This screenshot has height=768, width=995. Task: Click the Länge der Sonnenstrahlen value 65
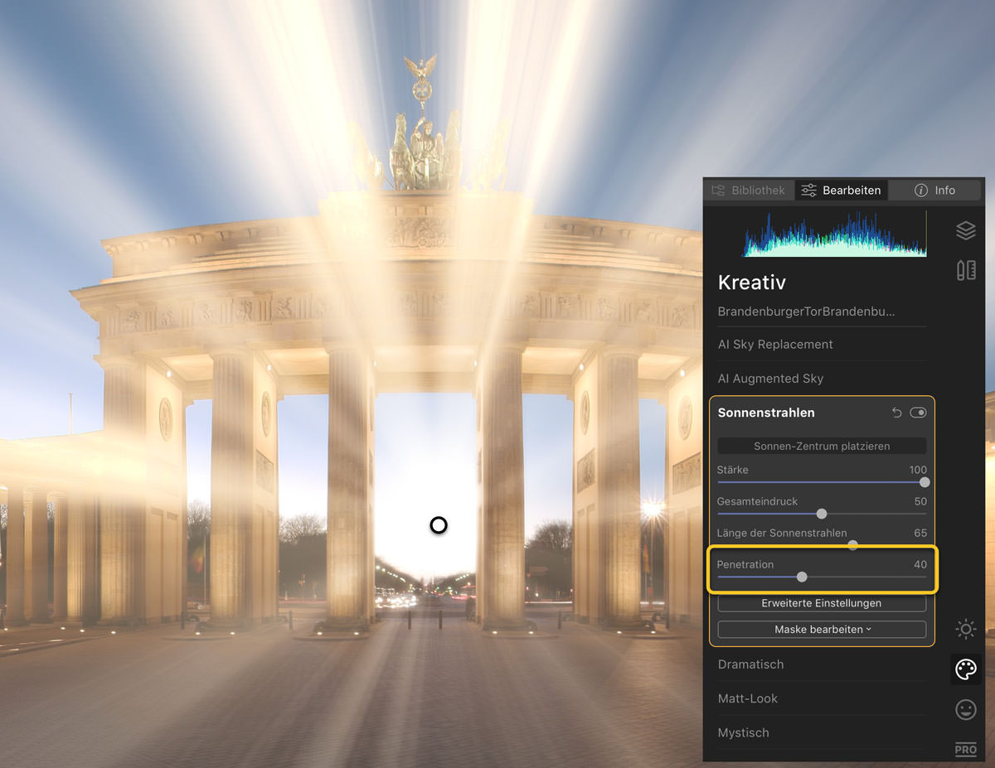[920, 533]
